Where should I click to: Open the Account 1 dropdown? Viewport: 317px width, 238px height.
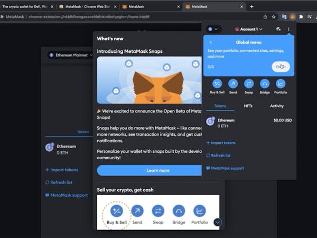point(249,29)
